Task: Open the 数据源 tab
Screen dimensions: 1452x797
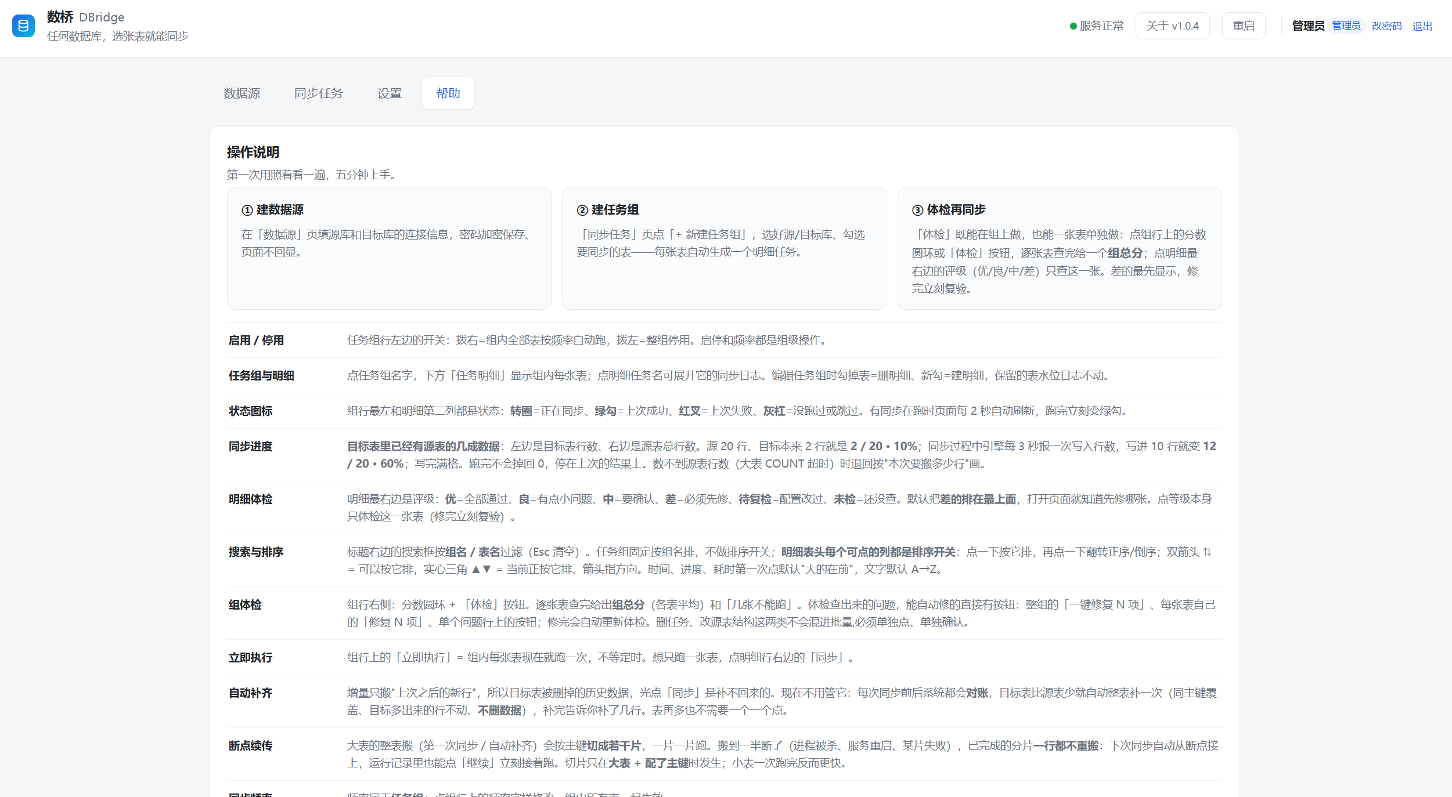Action: pyautogui.click(x=242, y=93)
